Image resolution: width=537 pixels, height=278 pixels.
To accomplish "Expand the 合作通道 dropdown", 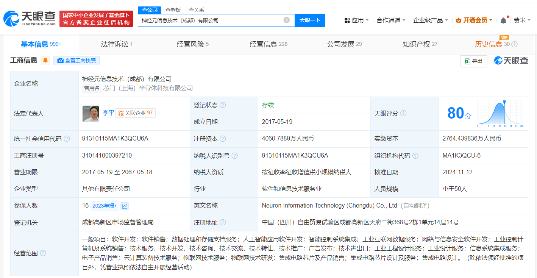I will click(391, 20).
